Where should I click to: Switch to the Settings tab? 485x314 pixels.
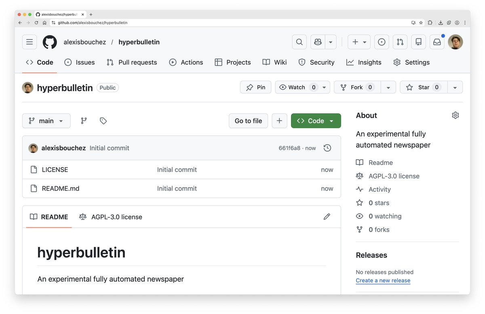click(411, 62)
